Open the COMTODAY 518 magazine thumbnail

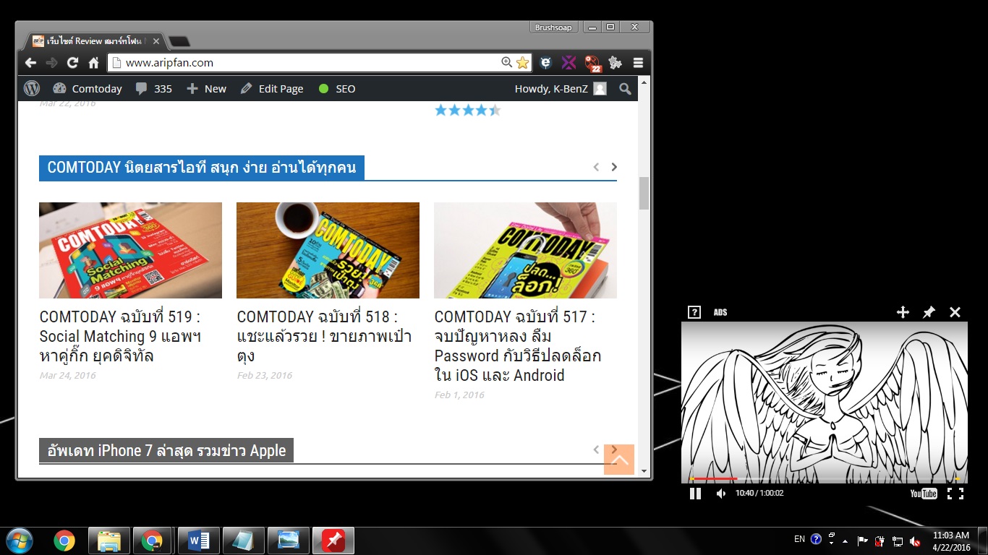tap(328, 250)
